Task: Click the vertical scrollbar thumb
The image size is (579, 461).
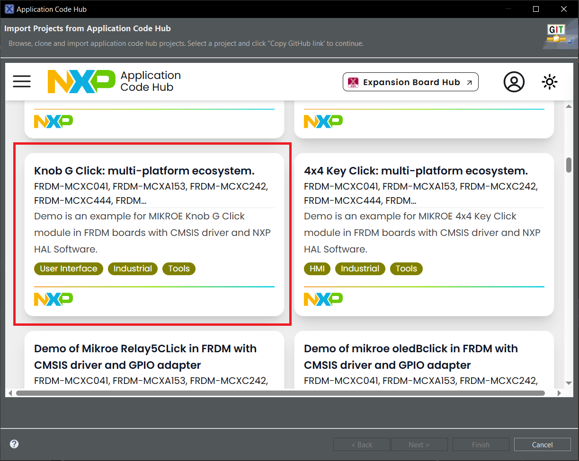Action: [569, 165]
